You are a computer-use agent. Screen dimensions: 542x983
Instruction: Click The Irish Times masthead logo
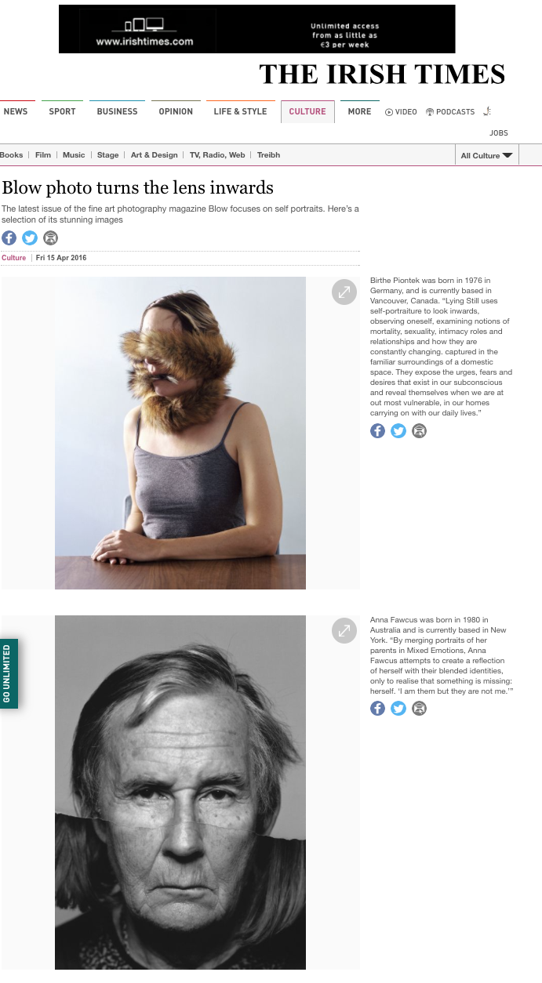[382, 74]
